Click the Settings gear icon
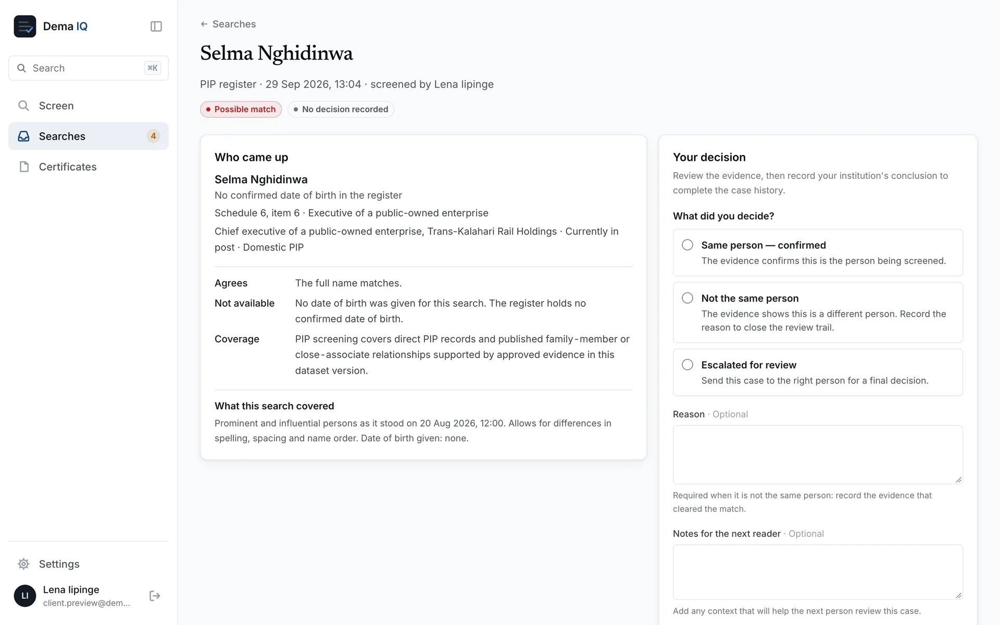 click(23, 564)
